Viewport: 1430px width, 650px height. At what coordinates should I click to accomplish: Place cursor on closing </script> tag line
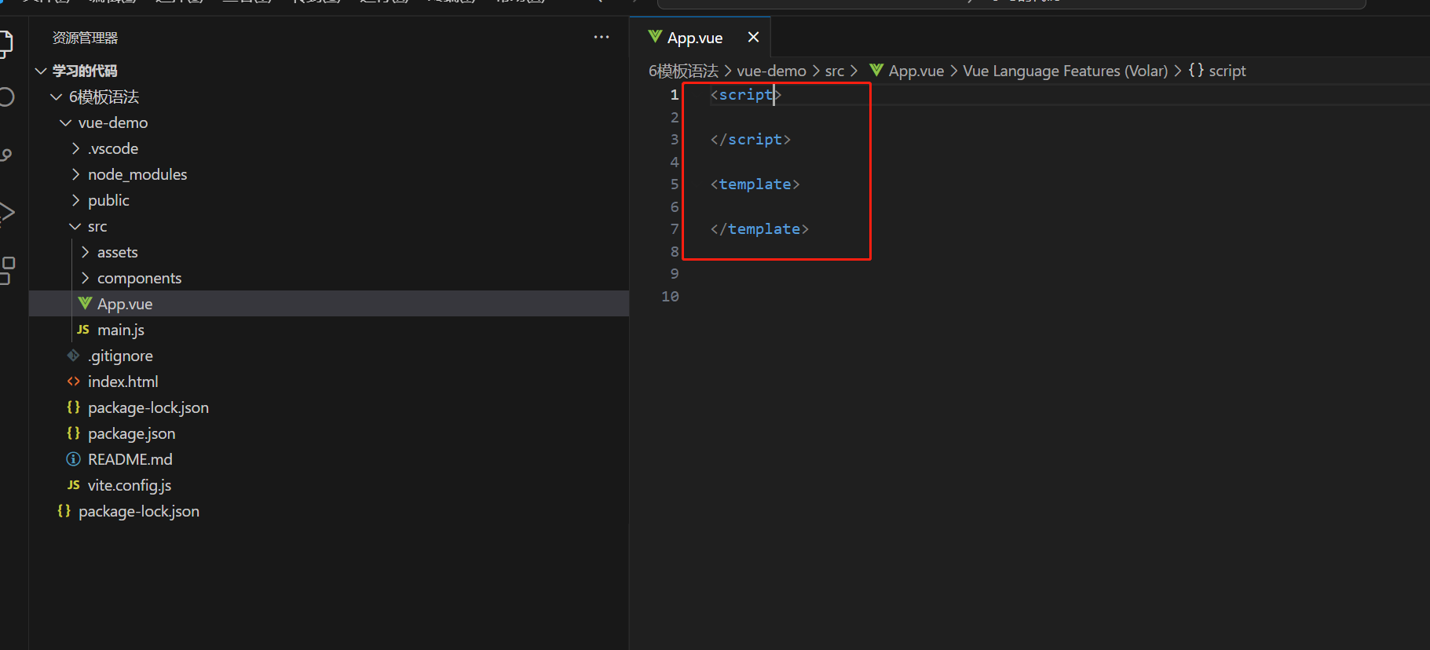pyautogui.click(x=750, y=139)
